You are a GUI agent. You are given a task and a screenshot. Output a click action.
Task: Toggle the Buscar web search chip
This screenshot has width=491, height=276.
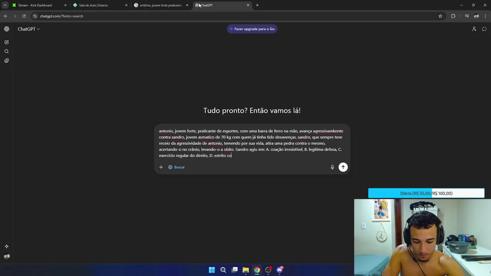176,167
